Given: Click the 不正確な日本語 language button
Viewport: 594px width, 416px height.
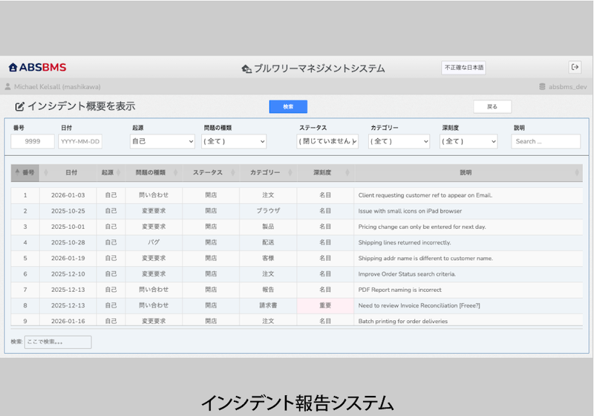Looking at the screenshot, I should (x=463, y=68).
